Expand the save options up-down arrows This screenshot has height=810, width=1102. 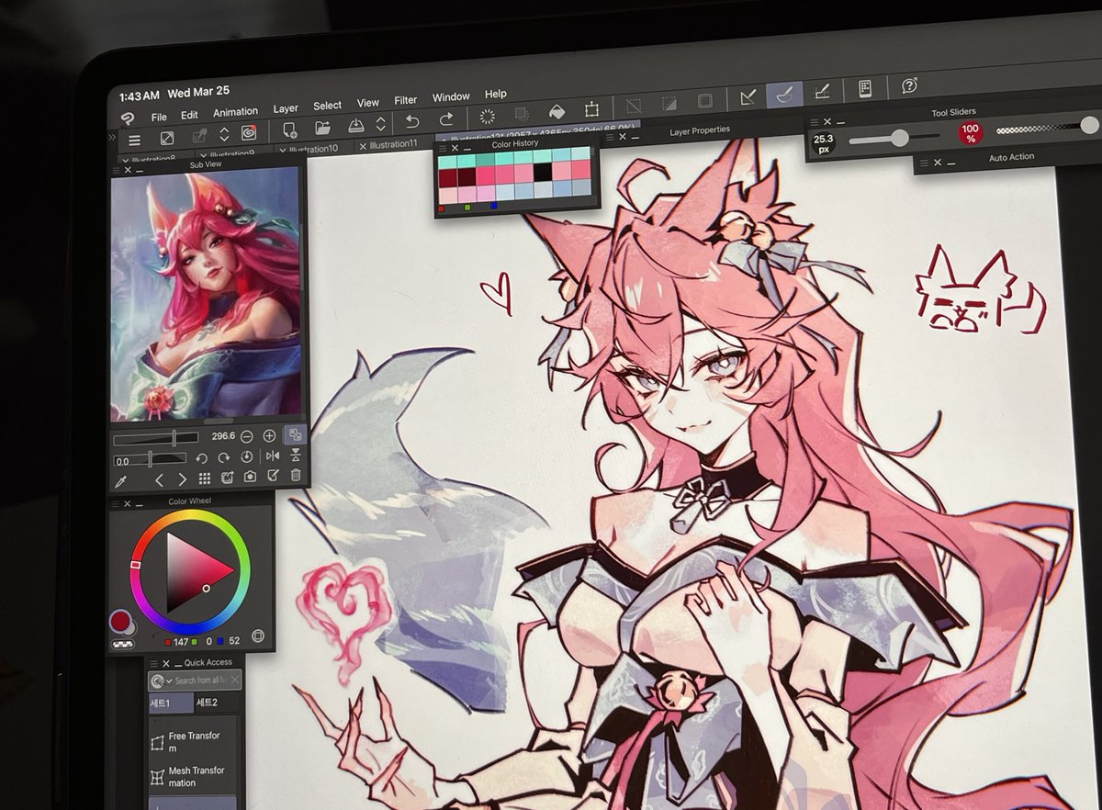pyautogui.click(x=381, y=123)
